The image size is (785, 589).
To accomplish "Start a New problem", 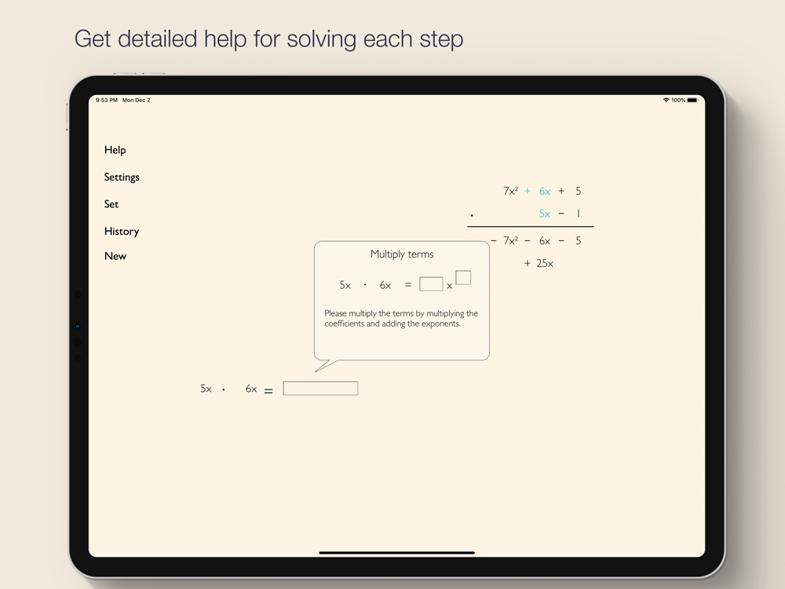I will tap(115, 256).
